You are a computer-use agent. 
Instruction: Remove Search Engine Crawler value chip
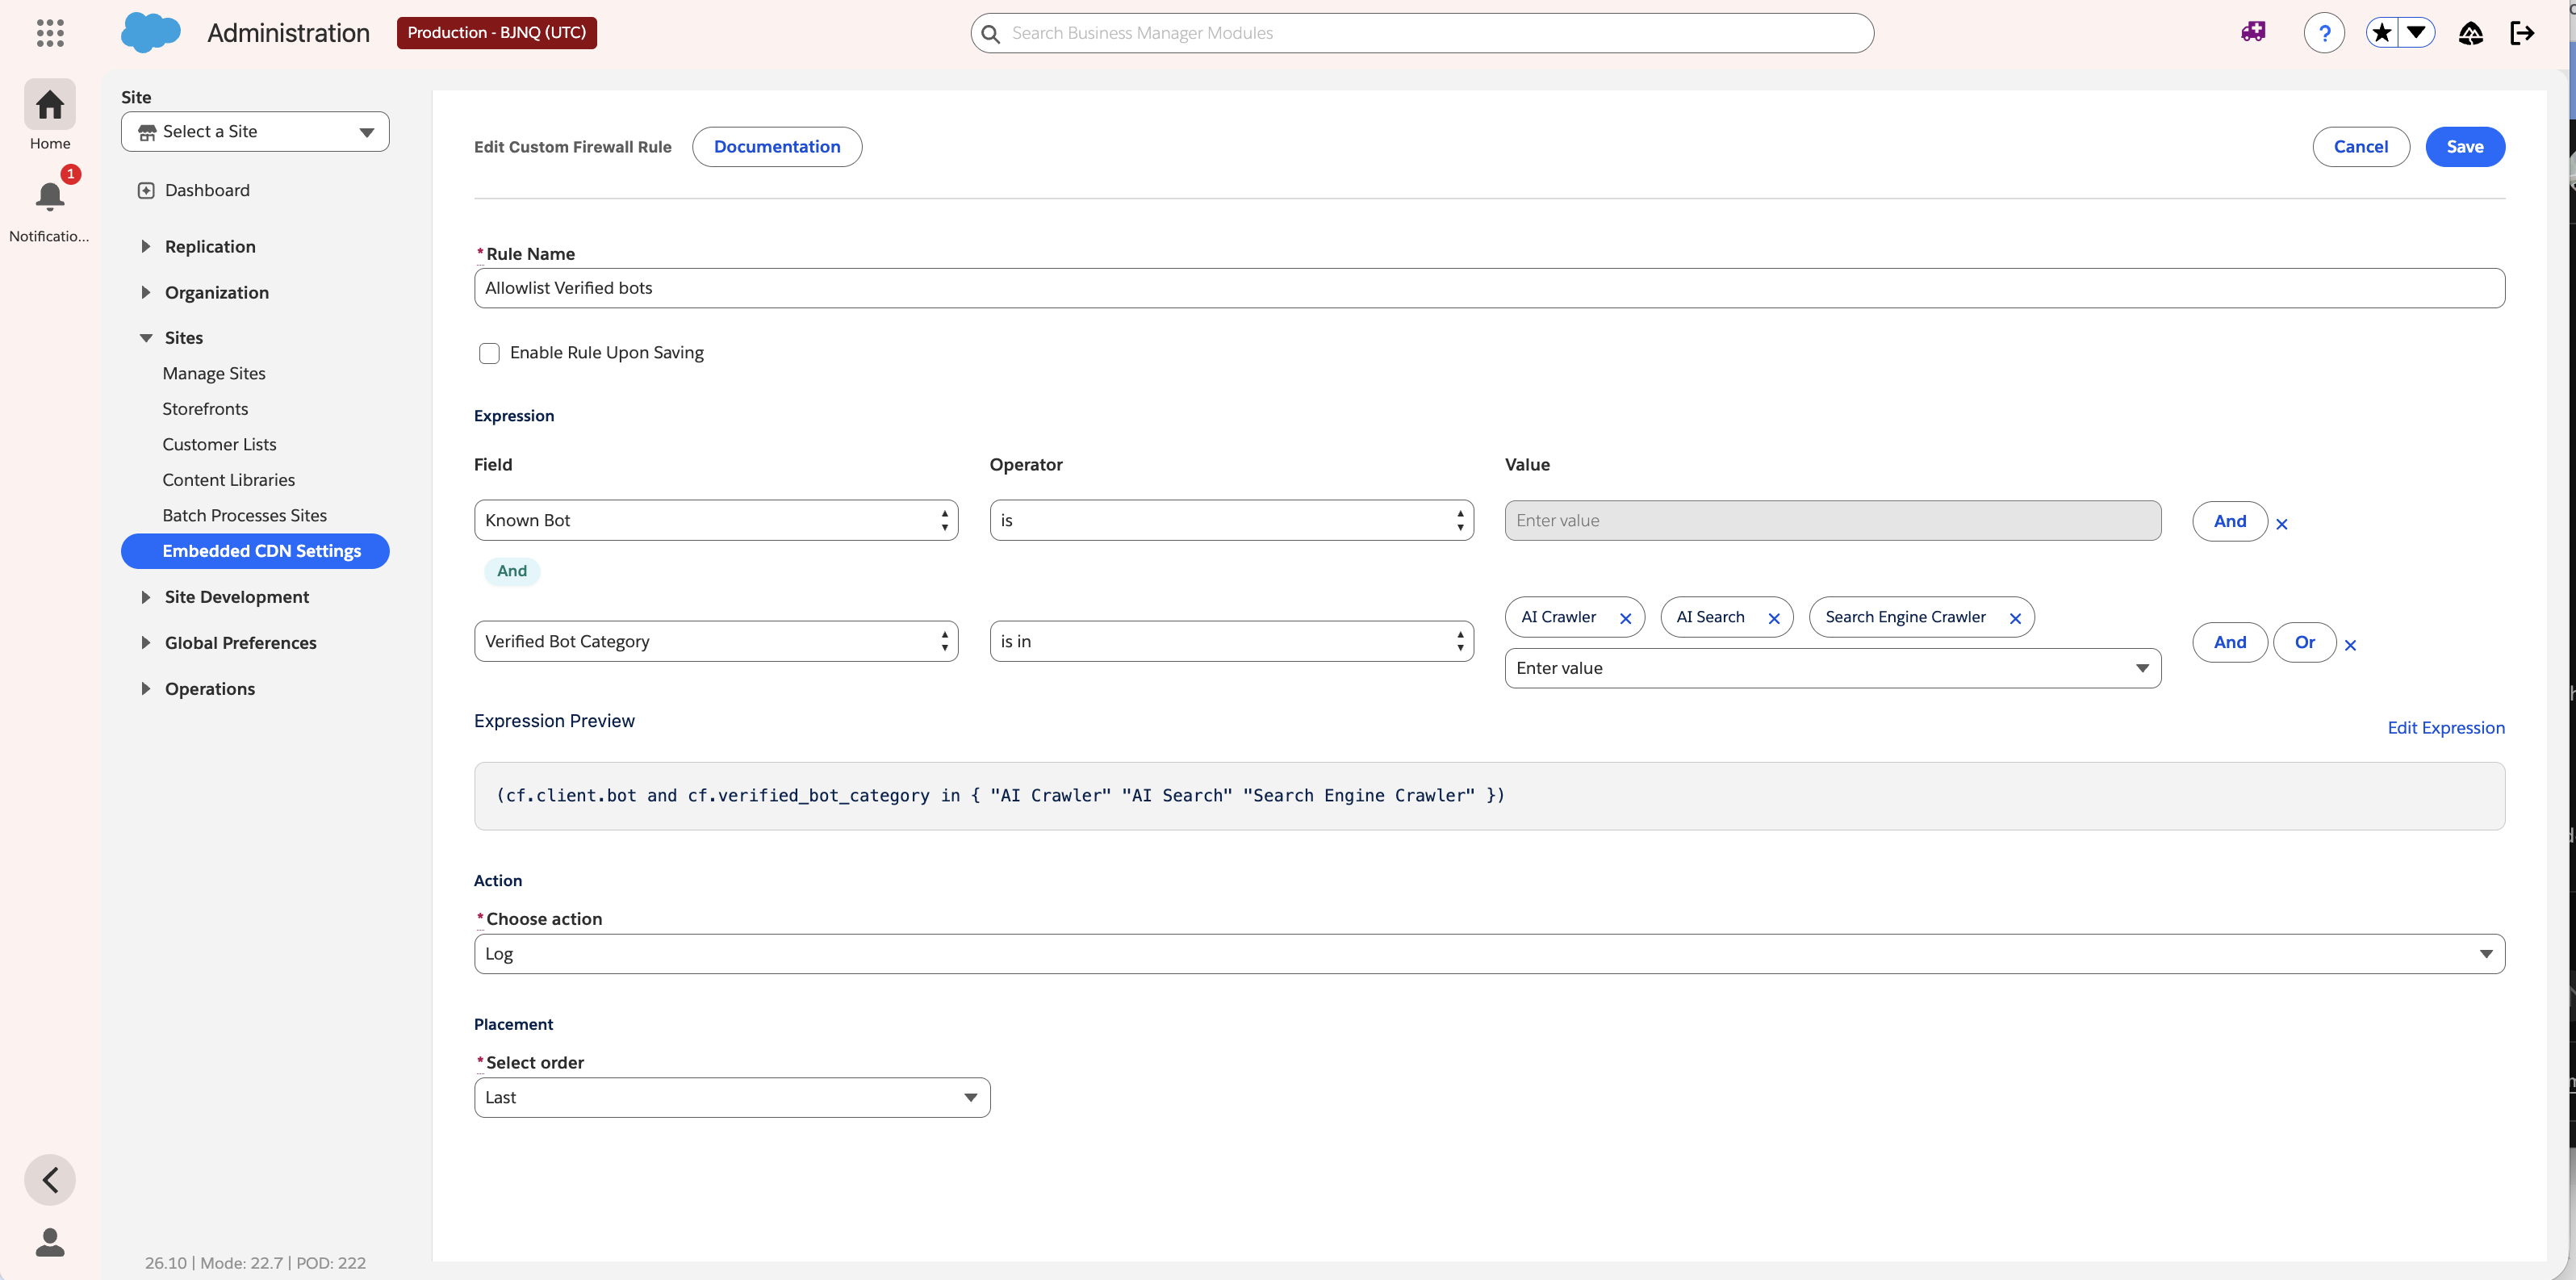(2015, 618)
